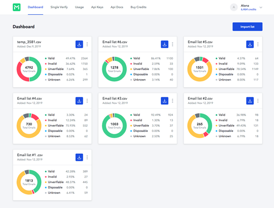Click the 1278 total emails donut chart
The height and width of the screenshot is (208, 274).
(114, 69)
